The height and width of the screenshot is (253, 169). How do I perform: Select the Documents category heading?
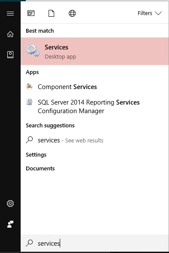pyautogui.click(x=40, y=169)
